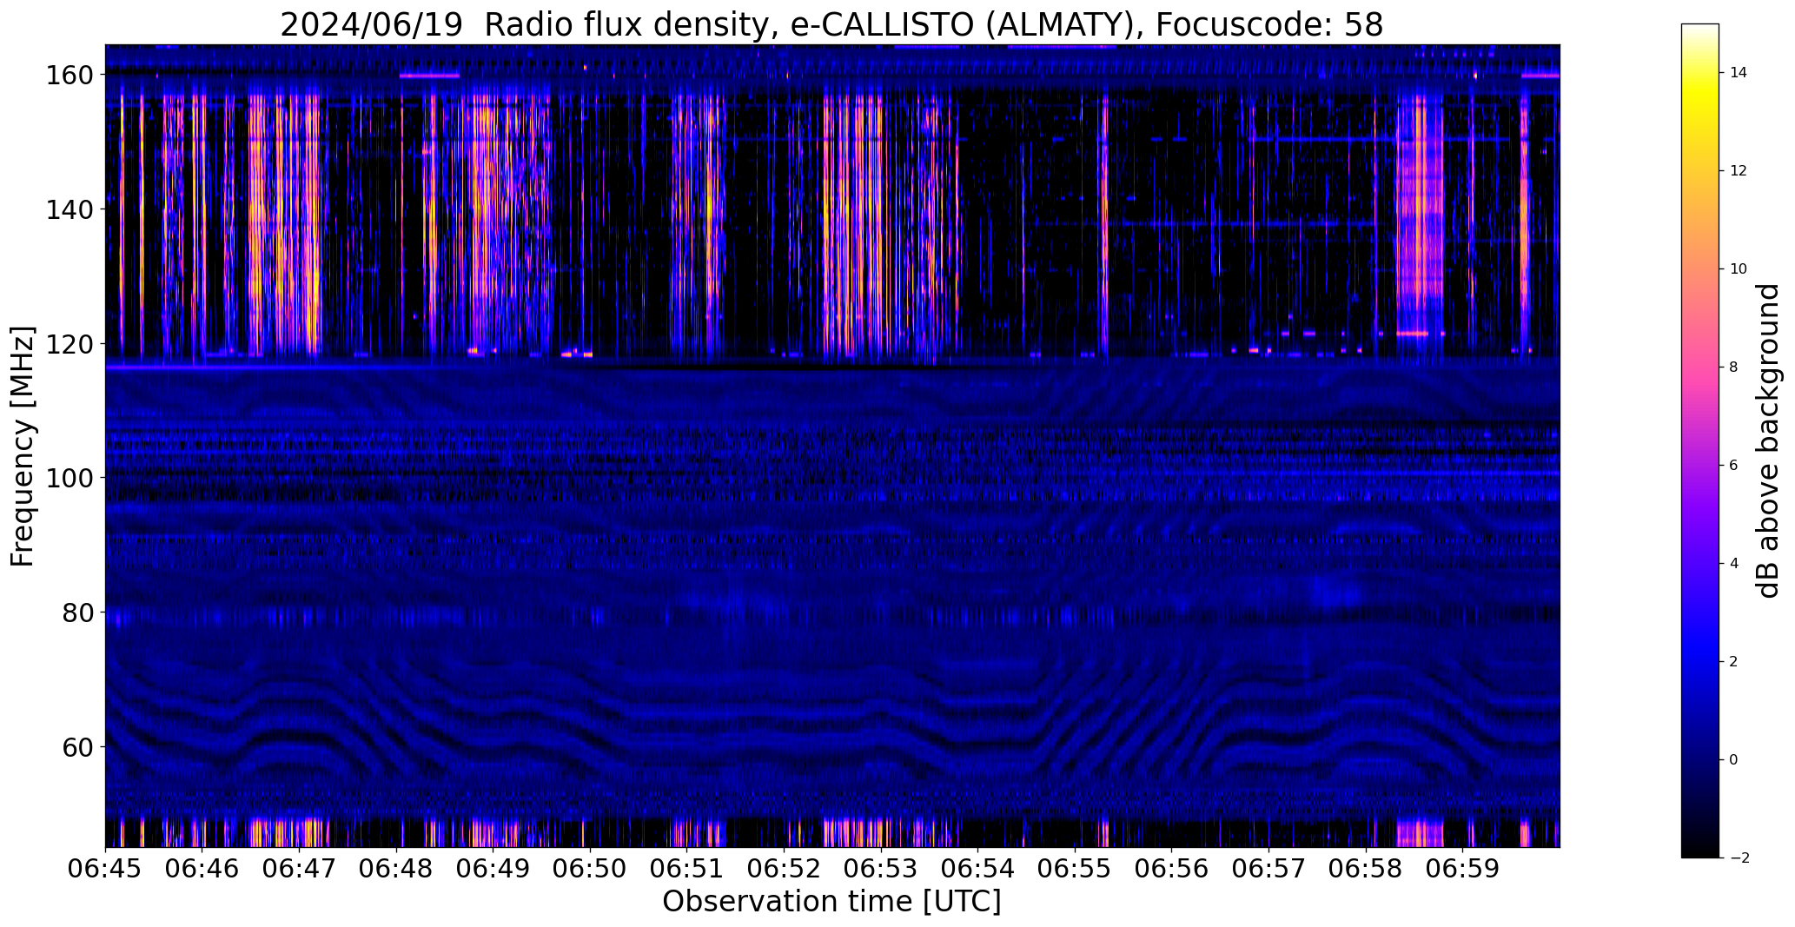Click the colorbar tick label 6
The height and width of the screenshot is (927, 1795).
pos(1733,466)
